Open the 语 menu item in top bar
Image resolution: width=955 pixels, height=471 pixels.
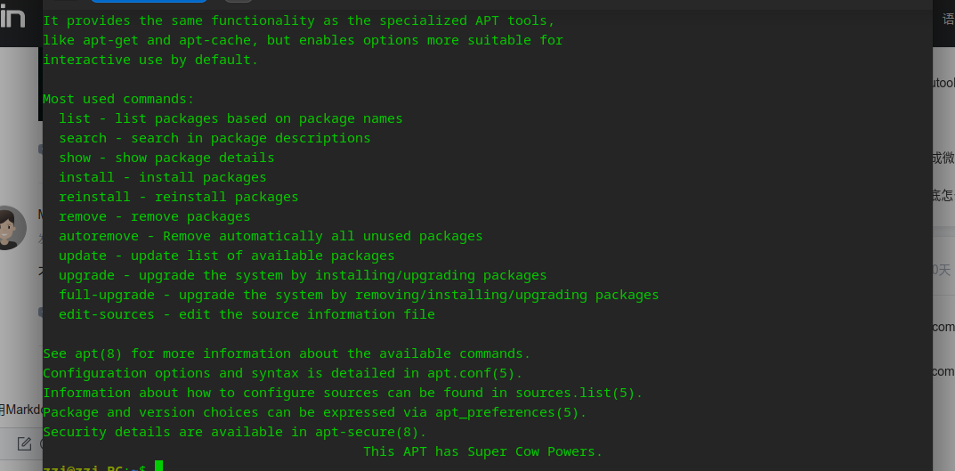click(x=948, y=18)
